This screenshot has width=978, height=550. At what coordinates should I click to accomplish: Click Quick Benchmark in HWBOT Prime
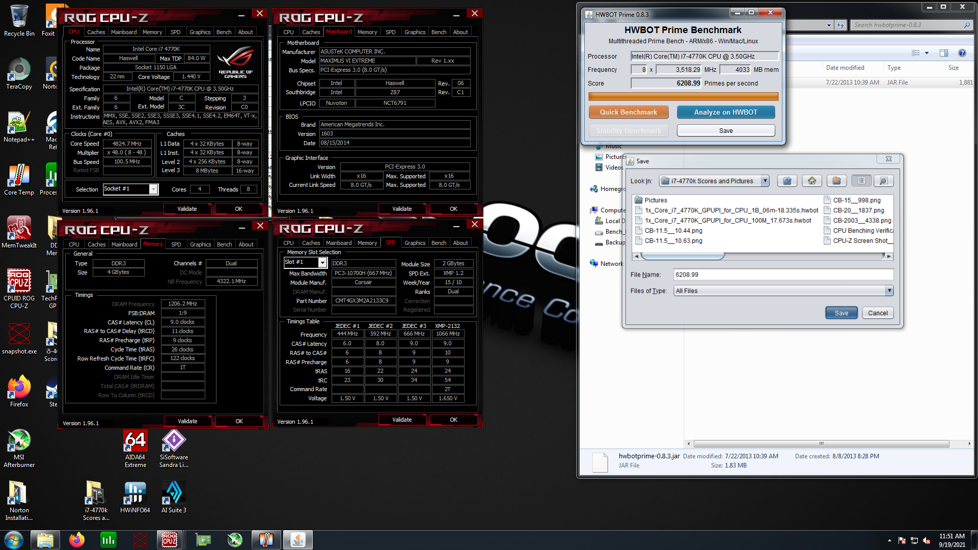pyautogui.click(x=629, y=112)
